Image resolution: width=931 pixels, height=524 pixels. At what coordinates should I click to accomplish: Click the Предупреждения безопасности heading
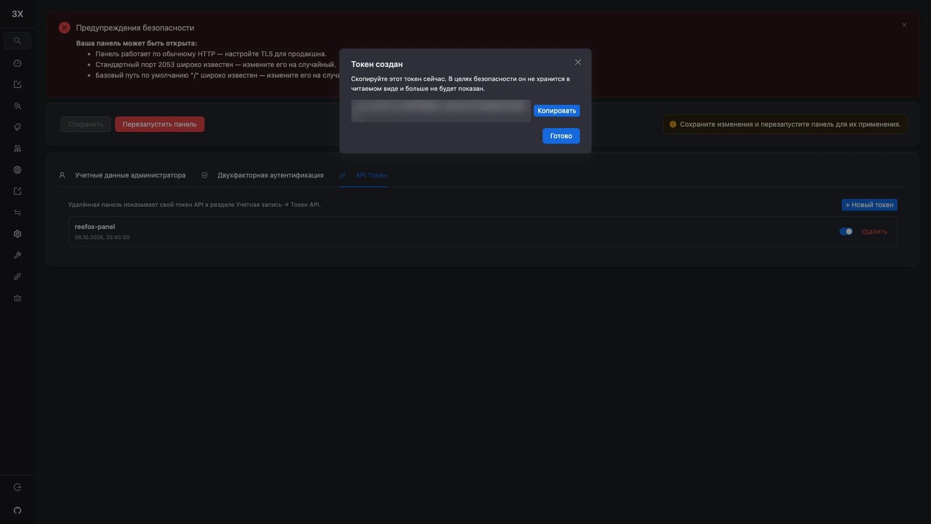coord(135,28)
